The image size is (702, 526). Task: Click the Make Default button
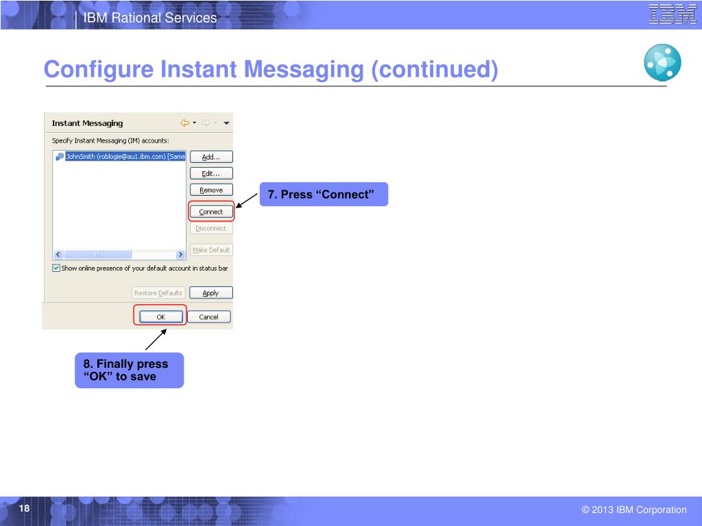[x=211, y=250]
